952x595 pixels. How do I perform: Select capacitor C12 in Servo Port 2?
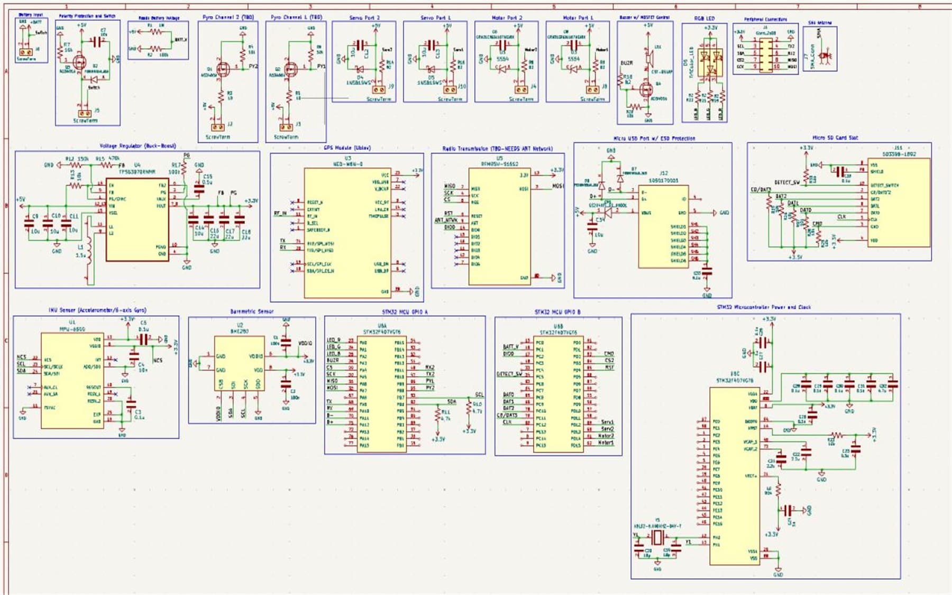tap(360, 45)
